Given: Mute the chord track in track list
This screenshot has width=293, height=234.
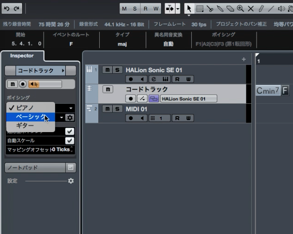Looking at the screenshot, I should click(x=108, y=89).
